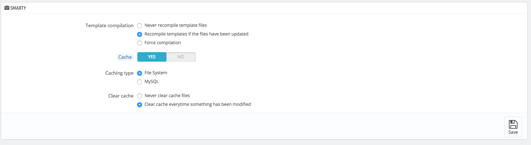The image size is (531, 145).
Task: Switch the Cache toggle to YES
Action: tap(152, 57)
